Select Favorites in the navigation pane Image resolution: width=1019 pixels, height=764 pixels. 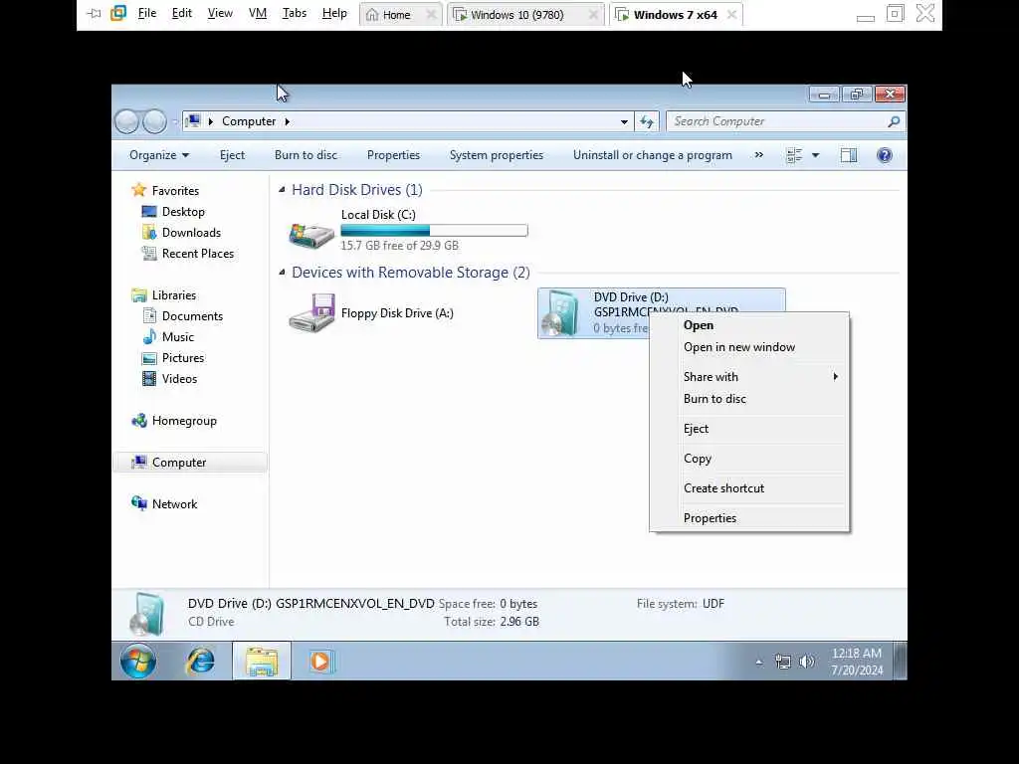(175, 190)
